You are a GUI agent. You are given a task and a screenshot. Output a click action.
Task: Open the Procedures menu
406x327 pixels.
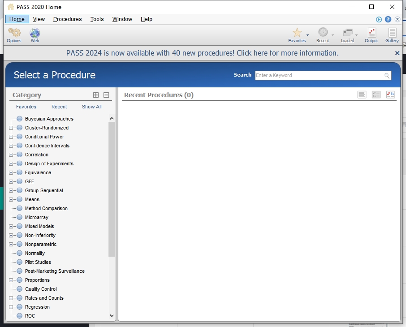tap(67, 19)
